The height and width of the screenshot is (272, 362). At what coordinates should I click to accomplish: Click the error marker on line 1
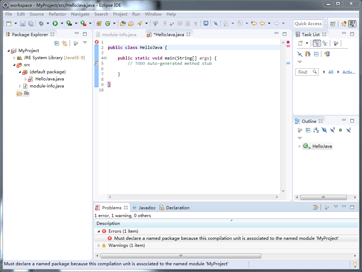pyautogui.click(x=97, y=42)
